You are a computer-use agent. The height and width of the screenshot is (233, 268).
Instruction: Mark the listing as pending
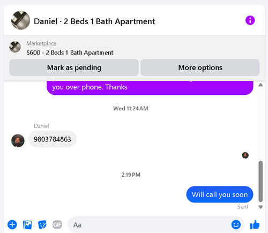coord(74,67)
